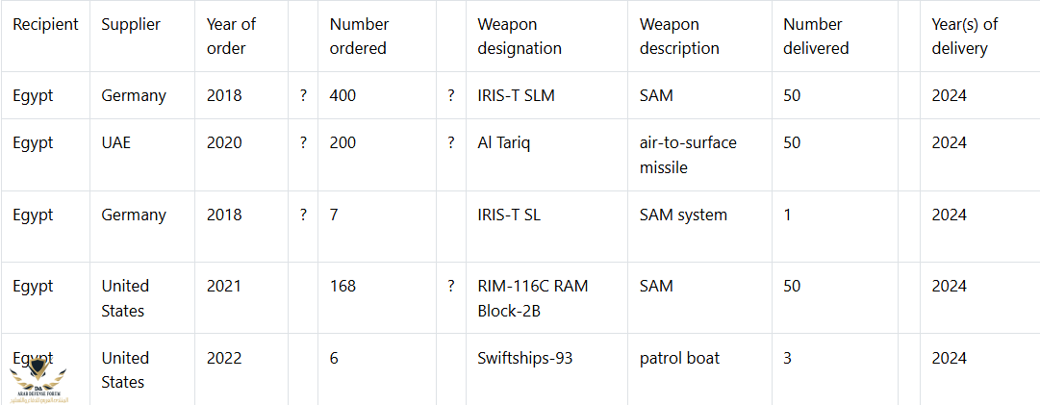Click the 168 number ordered cell
This screenshot has height=405, width=1040.
click(x=342, y=286)
